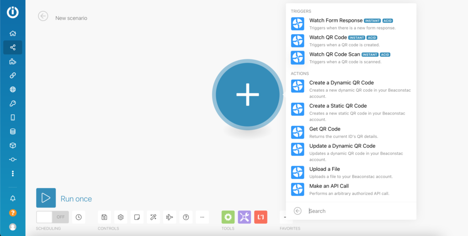Viewport: 468px width, 236px height.
Task: Select Update a Dynamic QR Code action
Action: pos(351,152)
